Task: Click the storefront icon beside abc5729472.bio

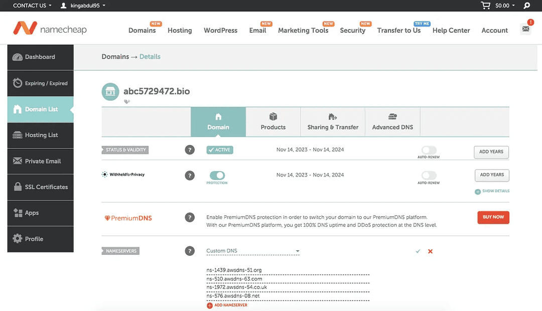Action: [x=110, y=92]
